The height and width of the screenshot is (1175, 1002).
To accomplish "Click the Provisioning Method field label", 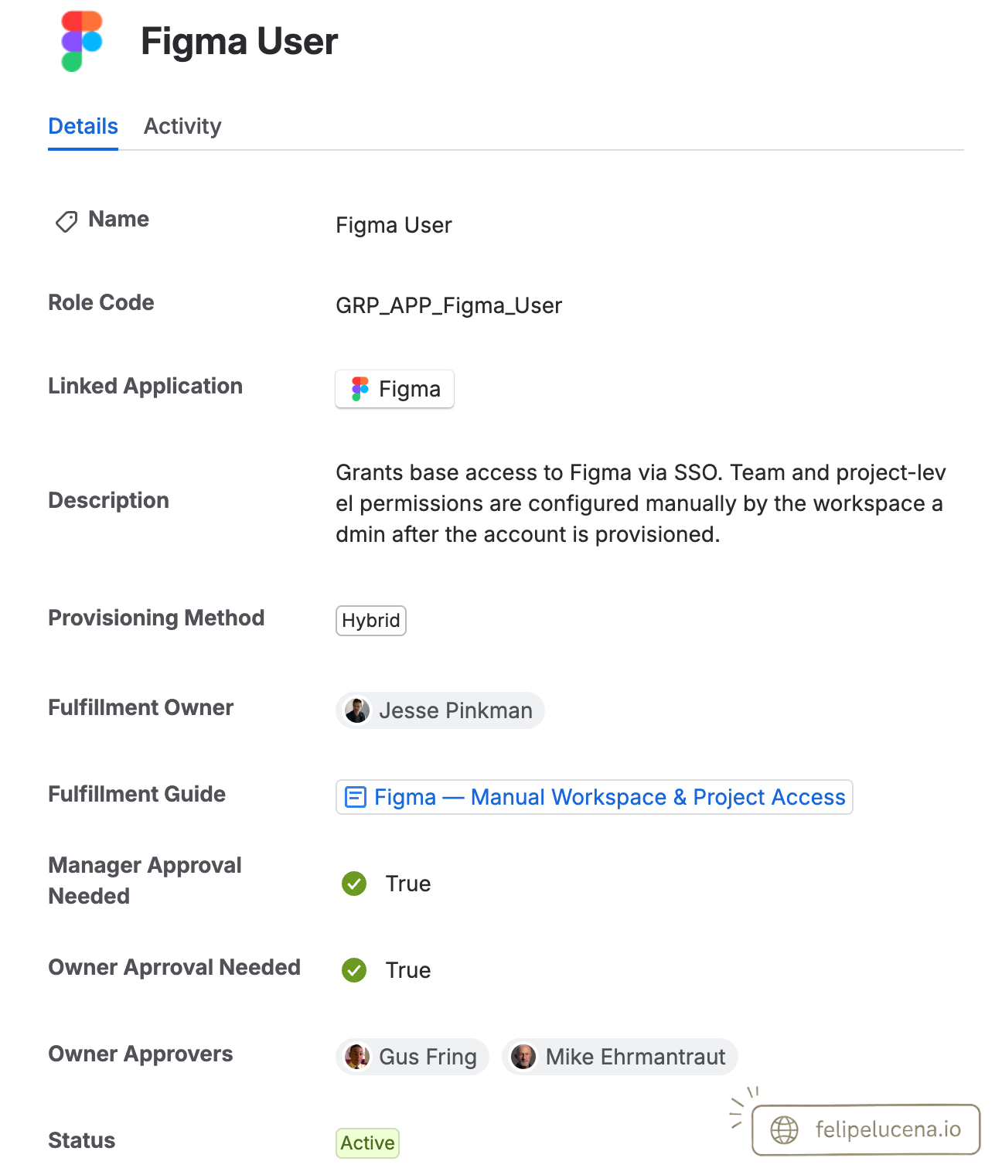I will (156, 618).
